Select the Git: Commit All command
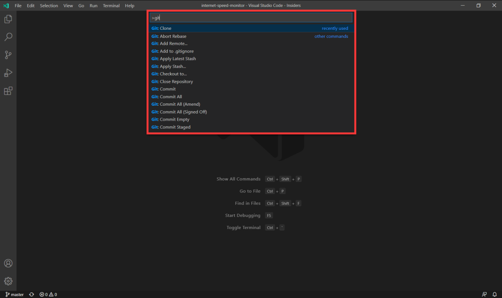Image resolution: width=502 pixels, height=298 pixels. 251,96
